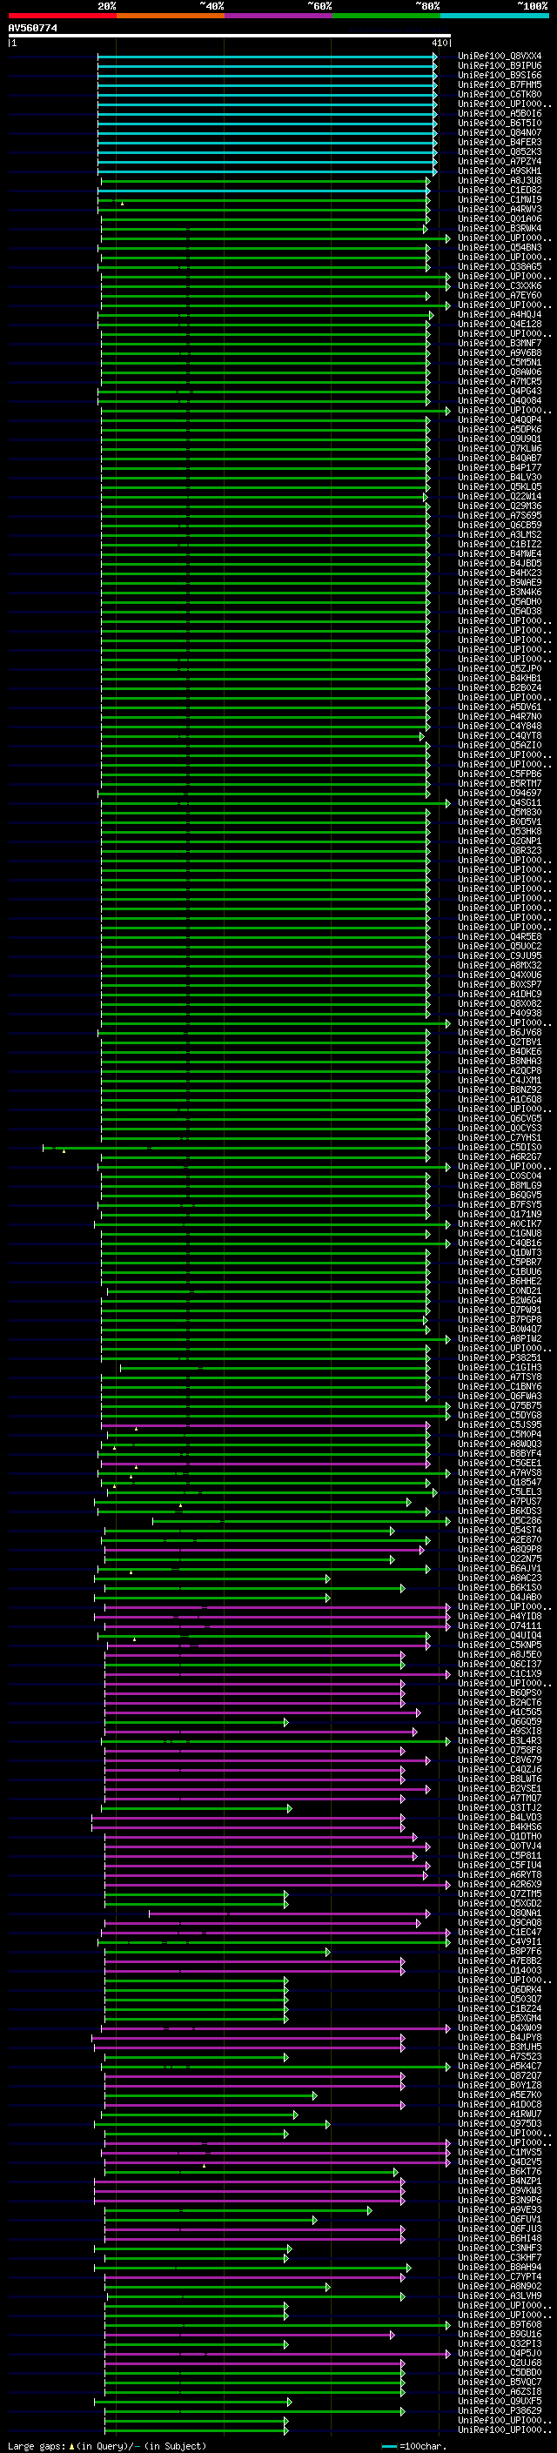Click label UniRef100_B6T5I0
This screenshot has height=2453, width=557.
tap(500, 123)
